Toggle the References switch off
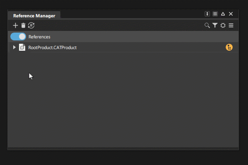 coord(18,37)
